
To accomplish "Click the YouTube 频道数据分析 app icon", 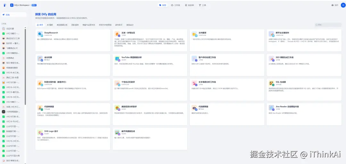I will (117, 58).
